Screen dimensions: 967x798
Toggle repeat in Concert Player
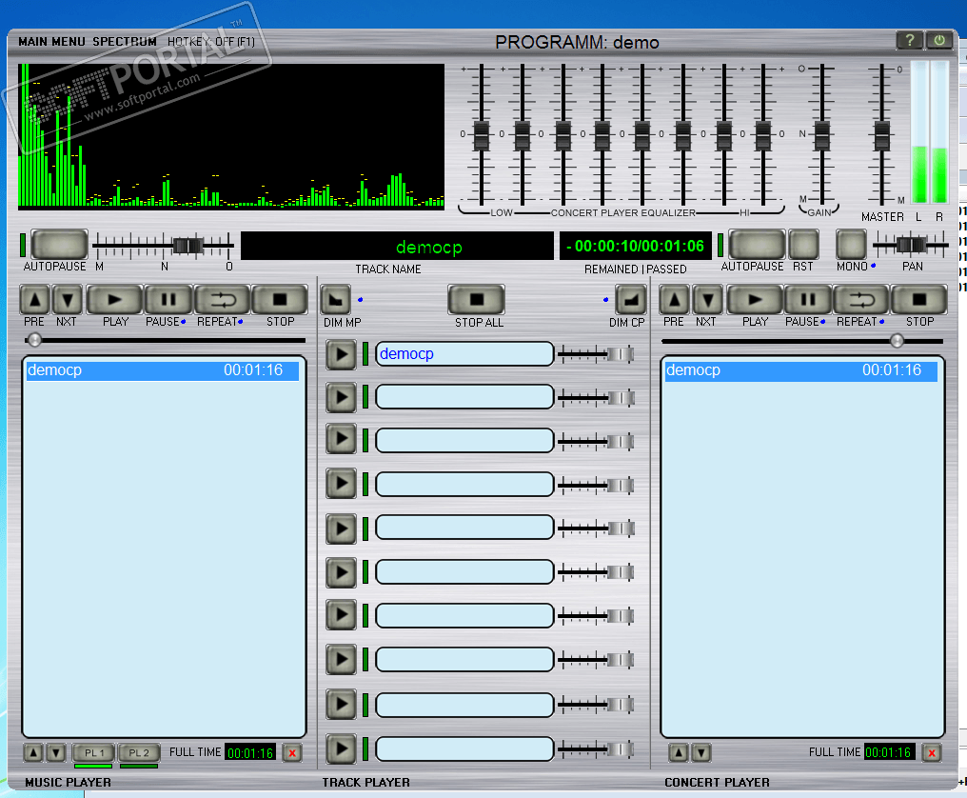click(x=861, y=300)
